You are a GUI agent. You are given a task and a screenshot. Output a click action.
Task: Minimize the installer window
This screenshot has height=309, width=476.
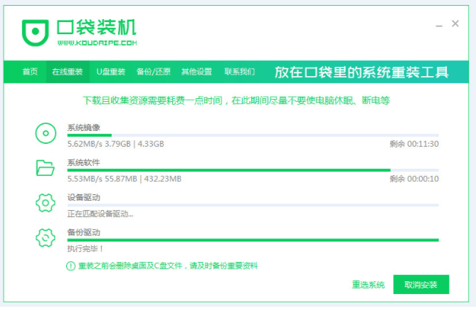coord(439,25)
